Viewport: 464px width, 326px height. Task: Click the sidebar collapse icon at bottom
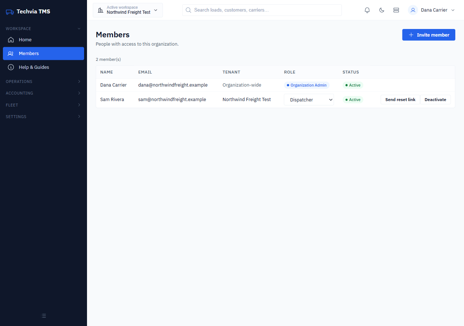click(x=43, y=316)
